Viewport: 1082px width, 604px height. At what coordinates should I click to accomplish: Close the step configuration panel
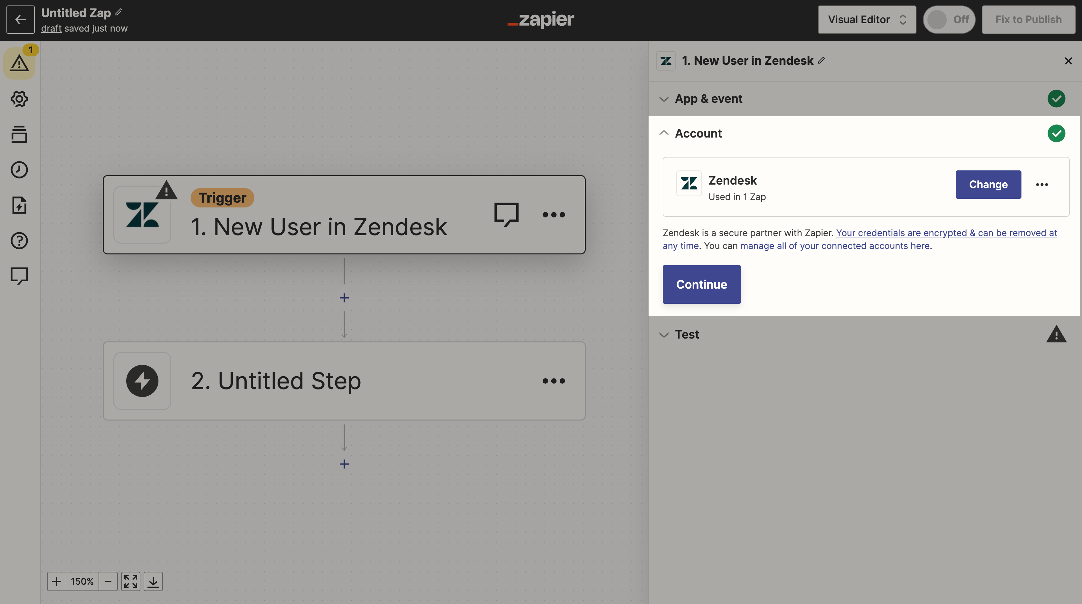pos(1068,61)
